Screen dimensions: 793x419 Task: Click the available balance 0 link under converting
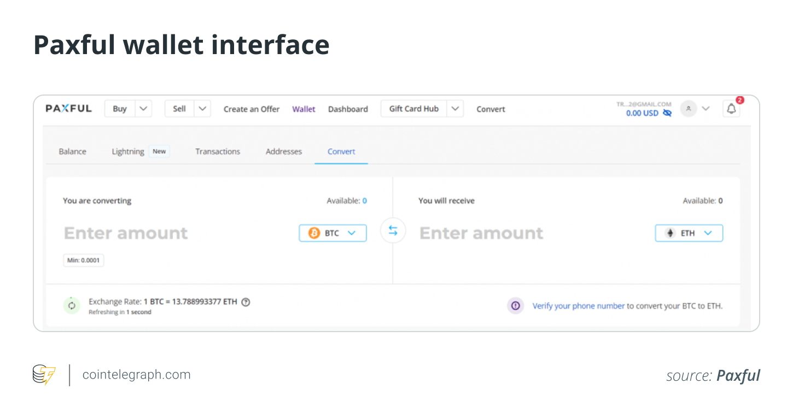(x=365, y=201)
